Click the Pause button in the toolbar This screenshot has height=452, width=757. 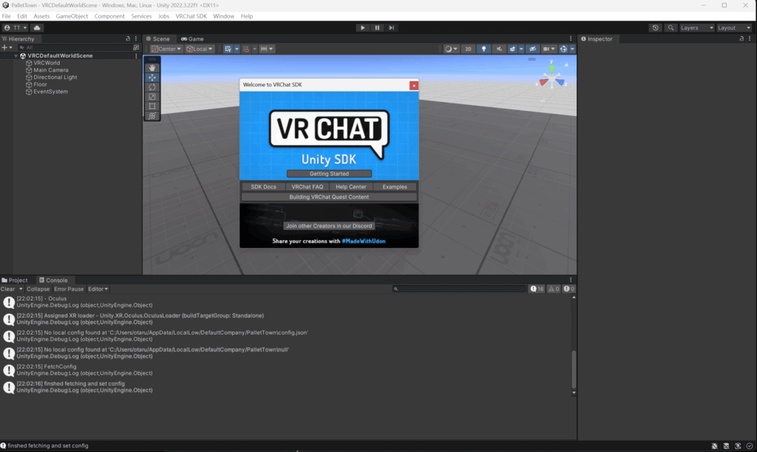pyautogui.click(x=377, y=27)
